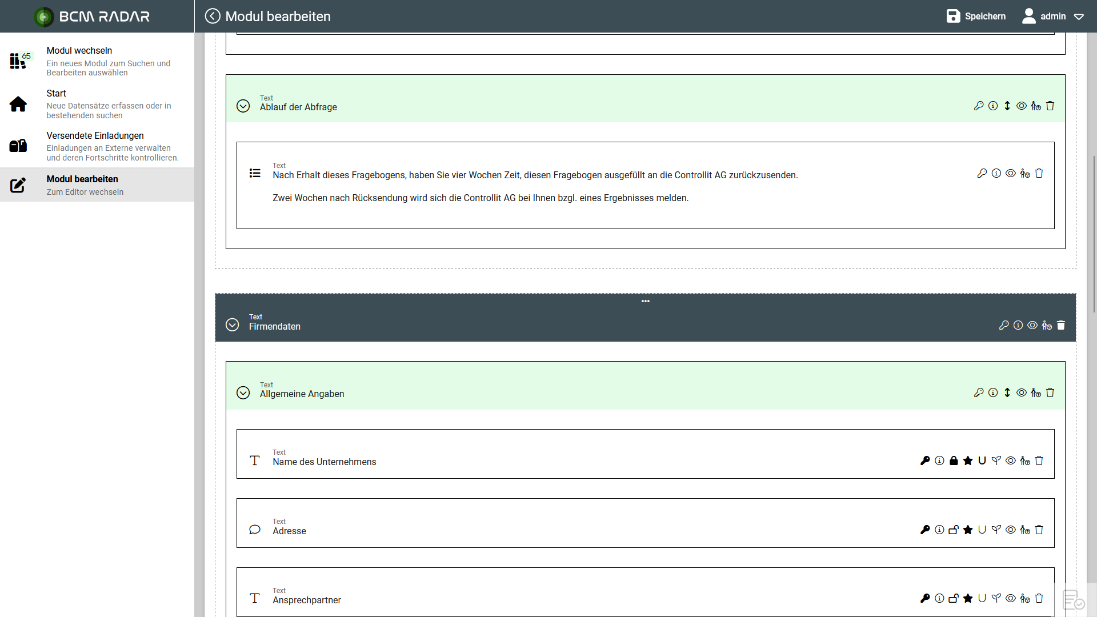Toggle eye visibility for Firmendaten section
The width and height of the screenshot is (1097, 617).
(1032, 325)
